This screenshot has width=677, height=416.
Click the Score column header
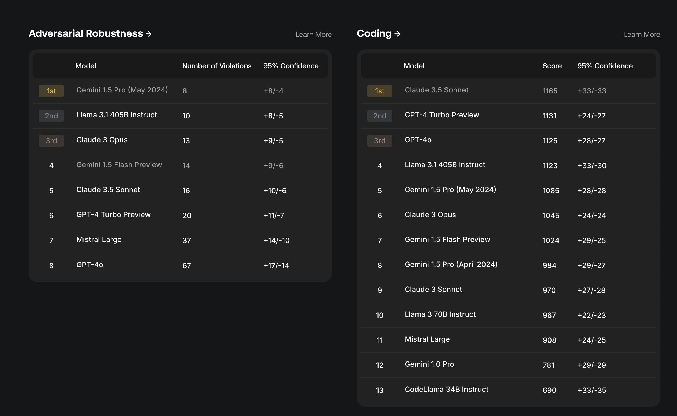[x=552, y=66]
